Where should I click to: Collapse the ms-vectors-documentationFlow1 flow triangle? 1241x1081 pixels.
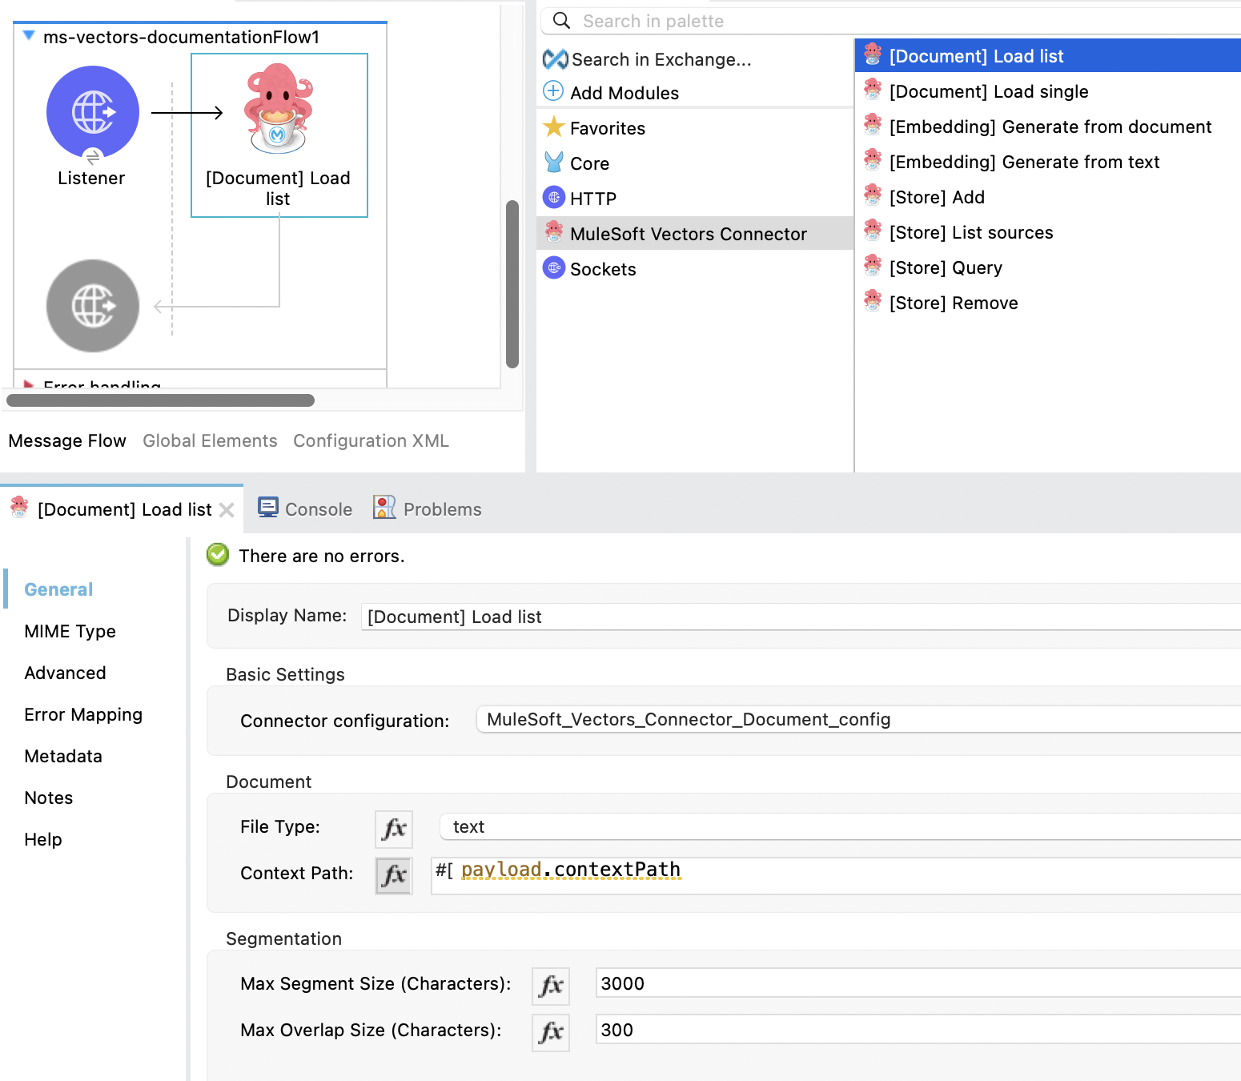pyautogui.click(x=29, y=36)
